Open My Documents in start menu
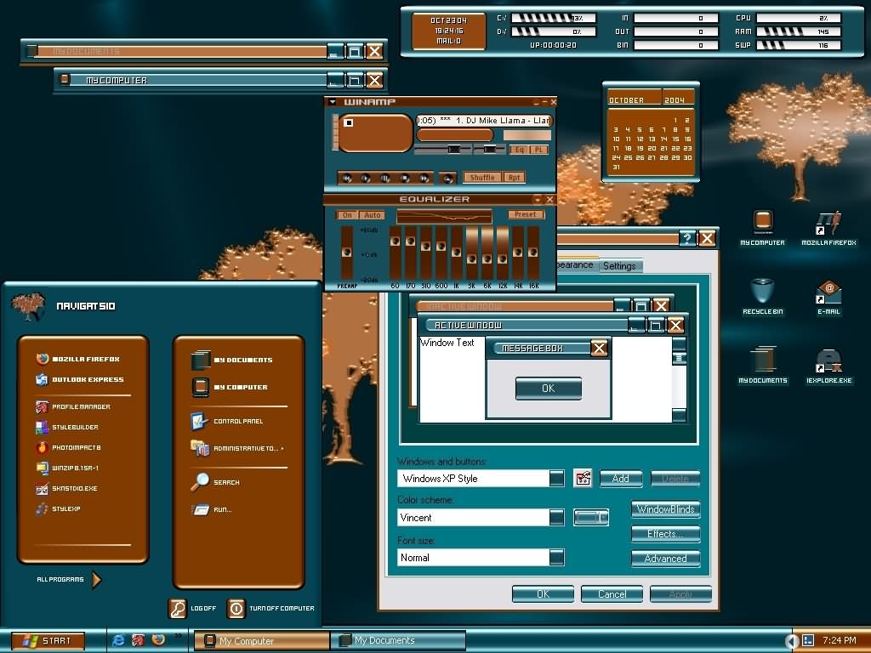 [231, 360]
